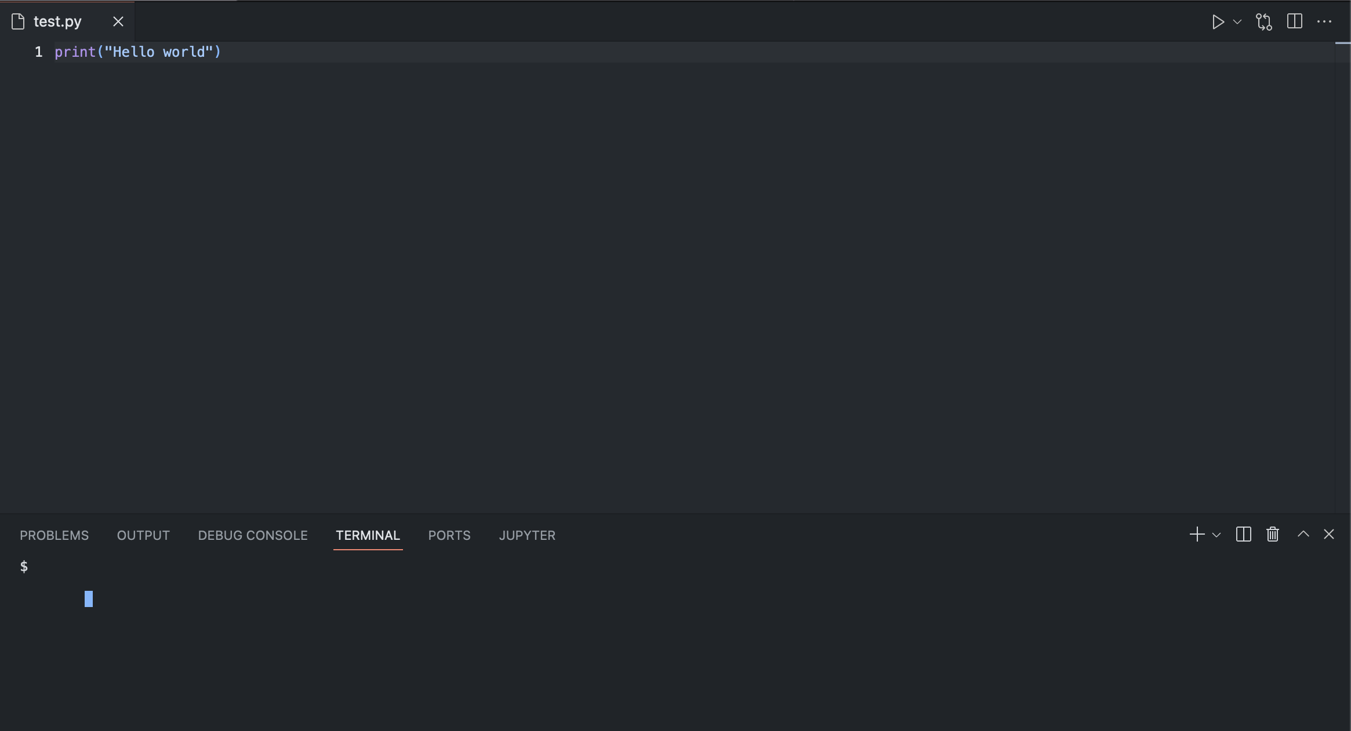Open the source control changes icon
Image resolution: width=1351 pixels, height=731 pixels.
pos(1263,21)
